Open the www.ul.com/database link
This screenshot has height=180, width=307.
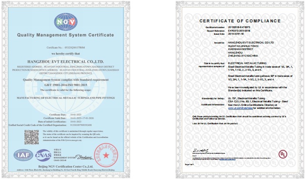(x=240, y=108)
